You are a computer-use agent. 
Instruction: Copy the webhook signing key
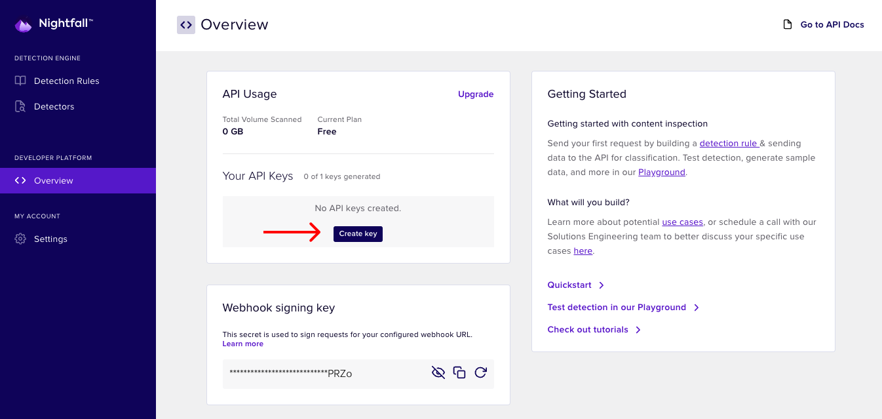pos(459,372)
